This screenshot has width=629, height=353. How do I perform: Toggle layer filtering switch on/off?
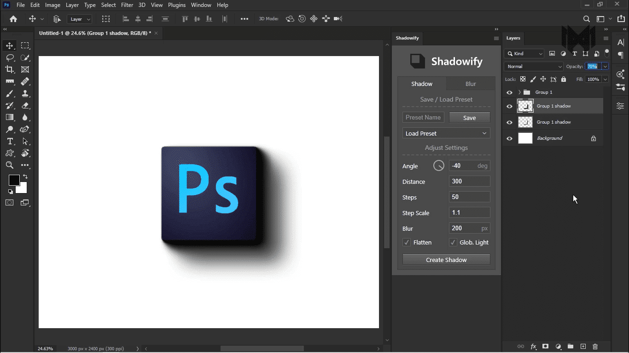(607, 53)
